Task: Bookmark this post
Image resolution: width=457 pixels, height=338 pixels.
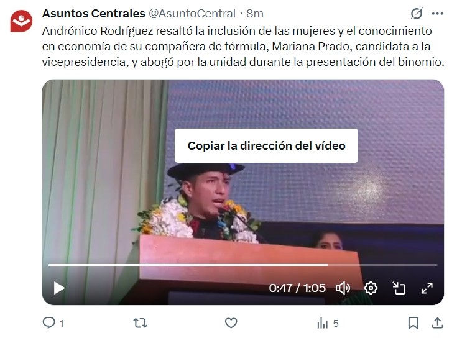Action: click(x=413, y=323)
